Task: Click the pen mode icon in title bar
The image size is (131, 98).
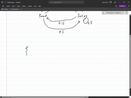Action: pos(115,2)
